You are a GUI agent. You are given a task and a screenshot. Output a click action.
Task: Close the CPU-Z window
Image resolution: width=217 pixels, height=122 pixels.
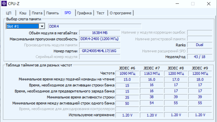pos(209,4)
